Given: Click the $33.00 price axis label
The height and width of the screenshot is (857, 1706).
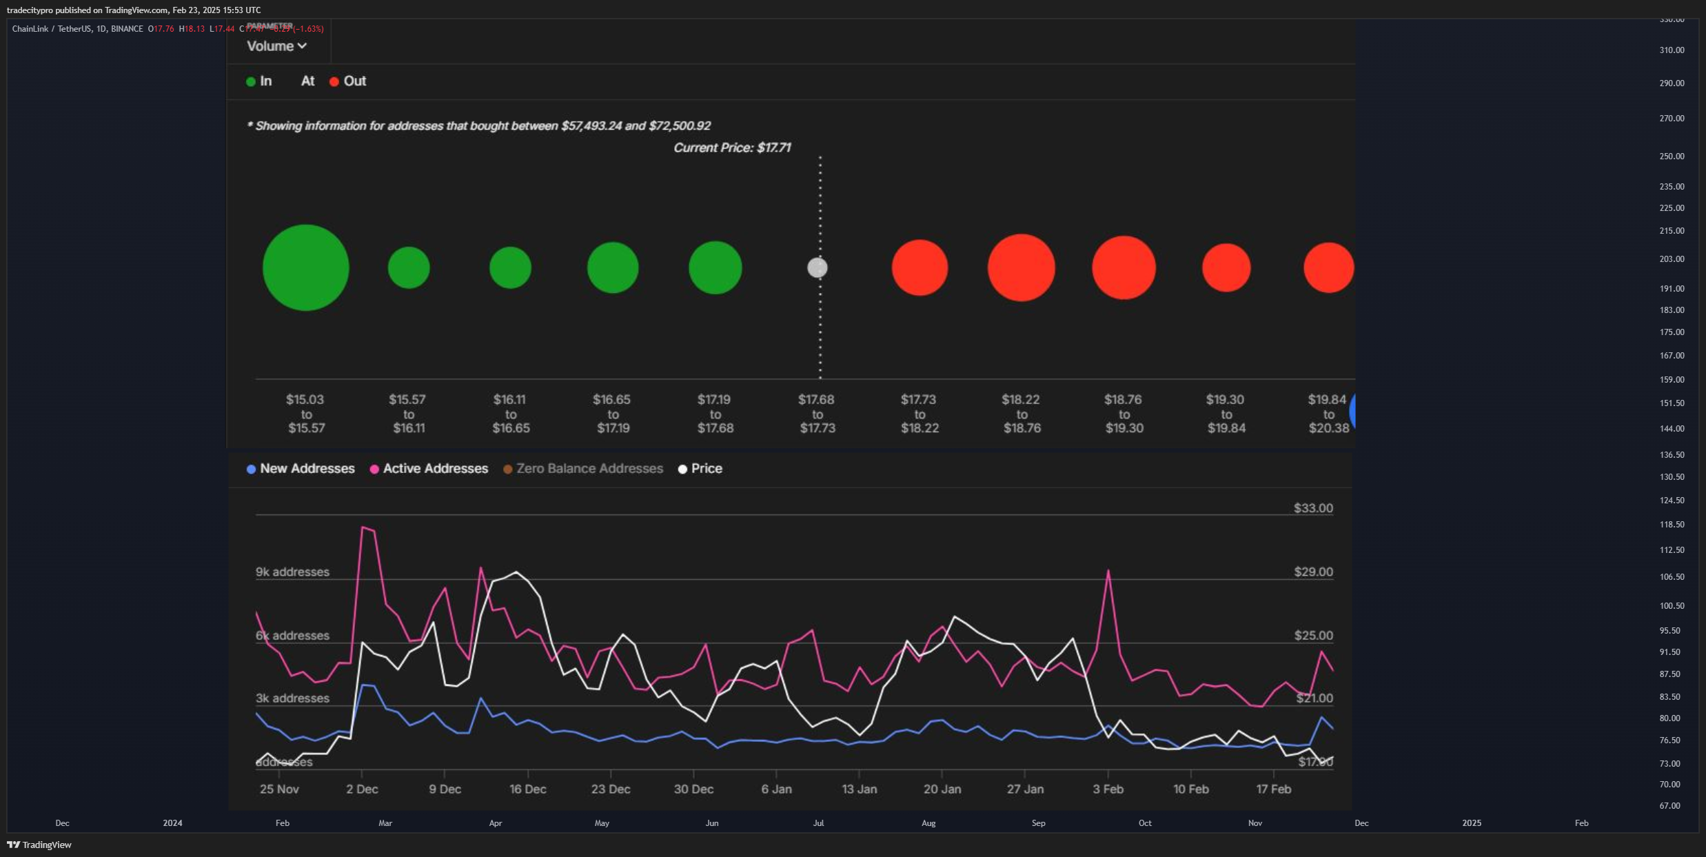Looking at the screenshot, I should [1313, 508].
